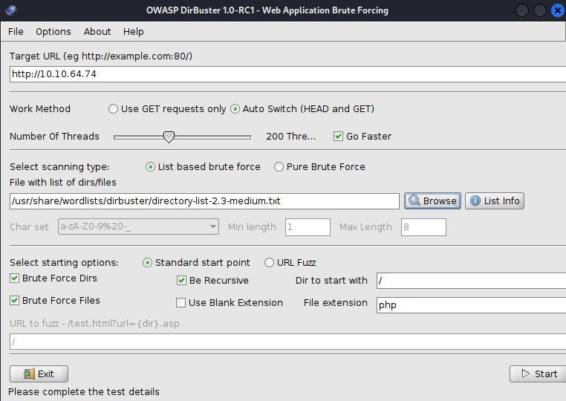Click the Target URL input field
This screenshot has height=401, width=566.
point(287,74)
